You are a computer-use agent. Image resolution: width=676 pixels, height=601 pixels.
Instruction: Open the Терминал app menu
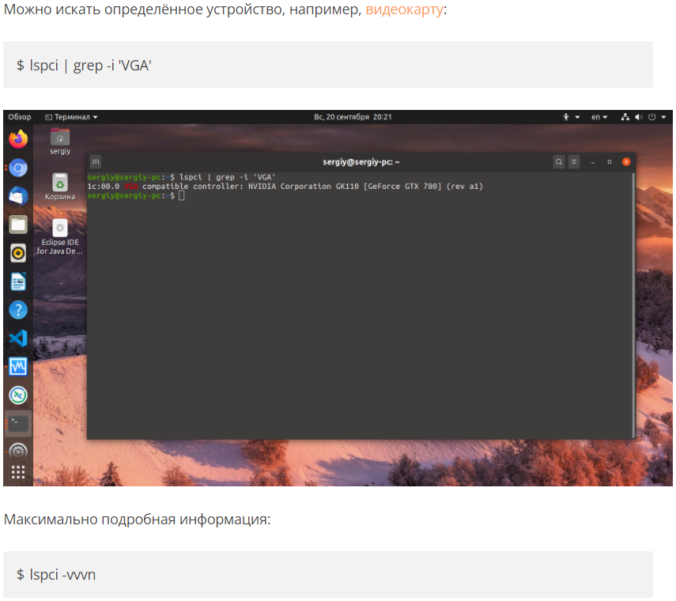tap(72, 117)
